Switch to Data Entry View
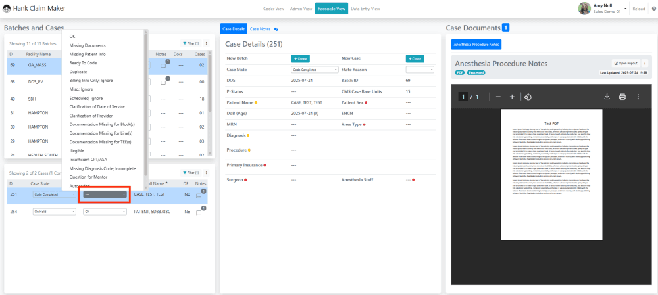Image resolution: width=658 pixels, height=295 pixels. pos(365,9)
